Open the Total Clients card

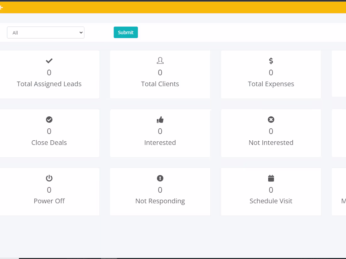coord(160,74)
